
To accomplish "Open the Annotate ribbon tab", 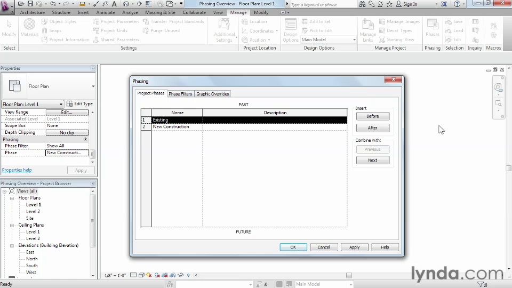I will (106, 12).
